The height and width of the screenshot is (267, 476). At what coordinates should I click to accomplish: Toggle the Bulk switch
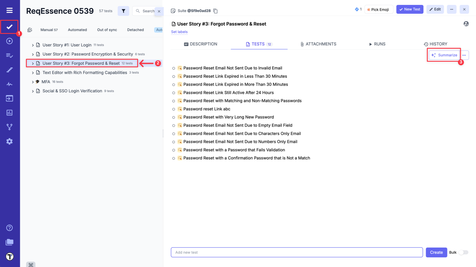463,252
